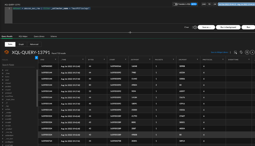Switch to the XQL Helper tab

[x=23, y=36]
